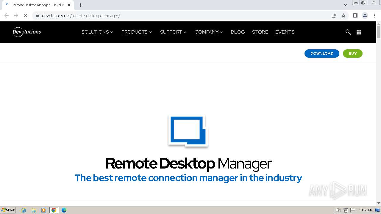Open the apps grid icon in header
The height and width of the screenshot is (214, 381).
pos(359,32)
